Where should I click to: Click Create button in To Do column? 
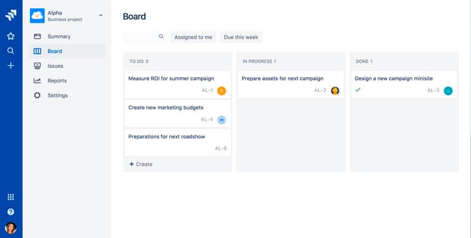point(141,164)
